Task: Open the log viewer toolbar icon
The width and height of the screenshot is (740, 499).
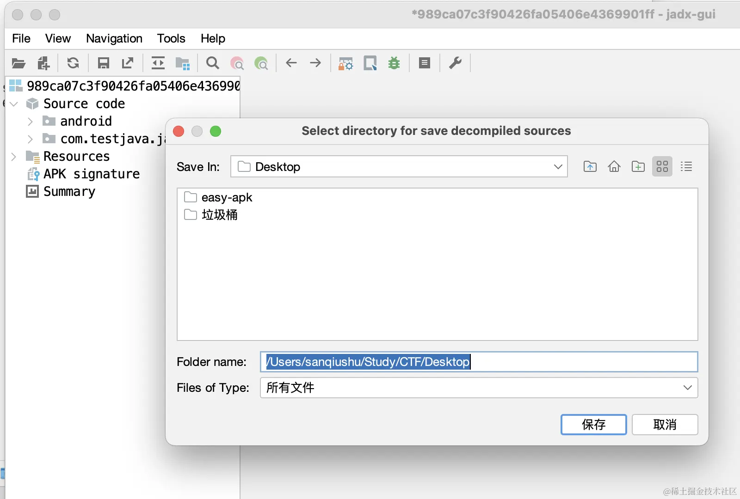Action: tap(425, 63)
